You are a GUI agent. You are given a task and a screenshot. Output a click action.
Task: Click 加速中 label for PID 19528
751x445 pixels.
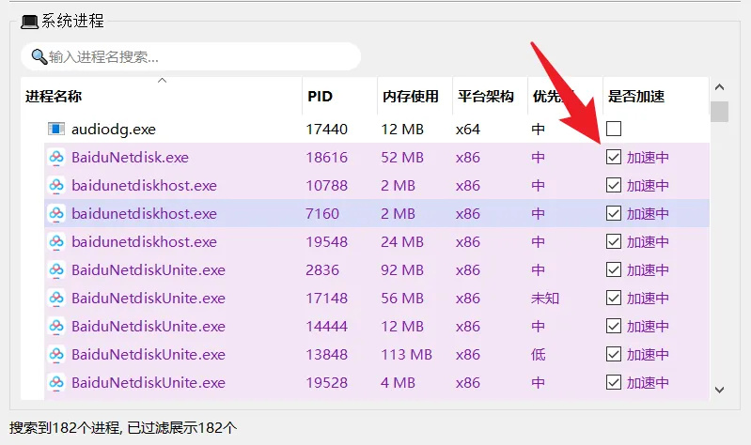tap(648, 383)
